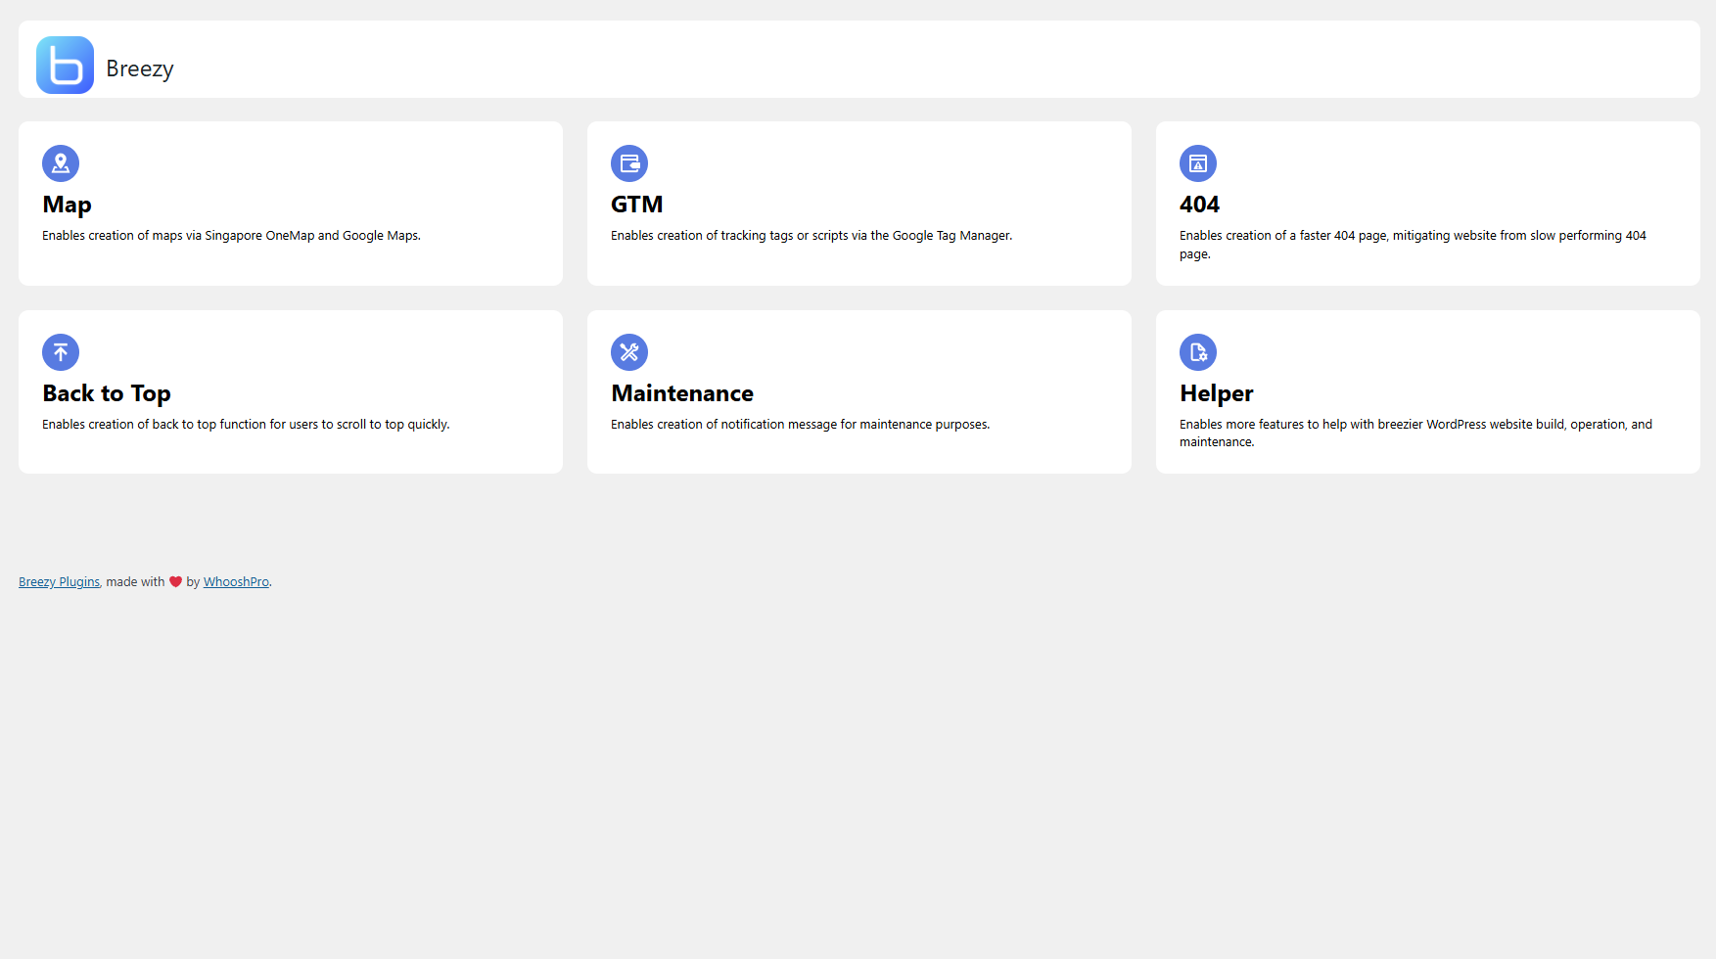
Task: Click the GTM wallet icon
Action: (x=629, y=163)
